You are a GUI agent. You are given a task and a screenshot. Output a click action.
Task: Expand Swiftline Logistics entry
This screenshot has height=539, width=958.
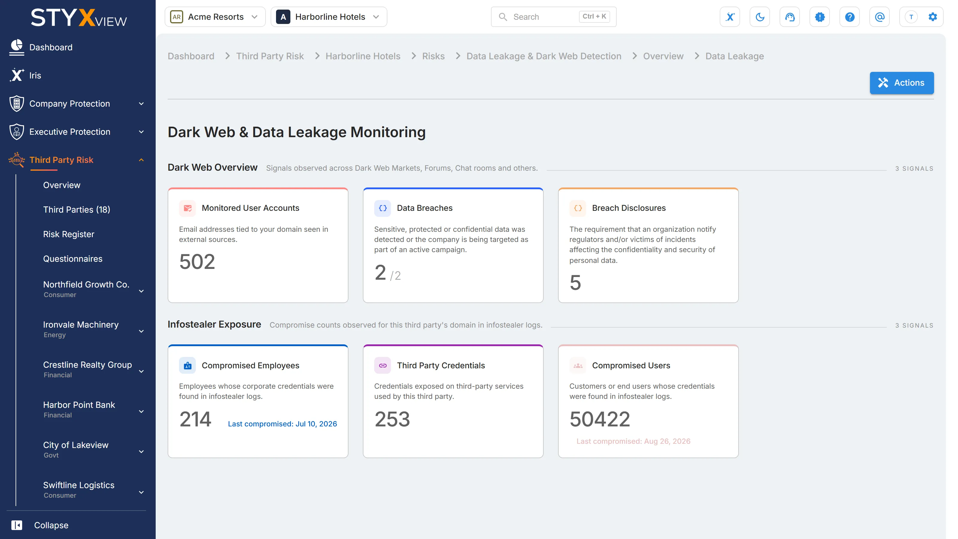pyautogui.click(x=141, y=492)
